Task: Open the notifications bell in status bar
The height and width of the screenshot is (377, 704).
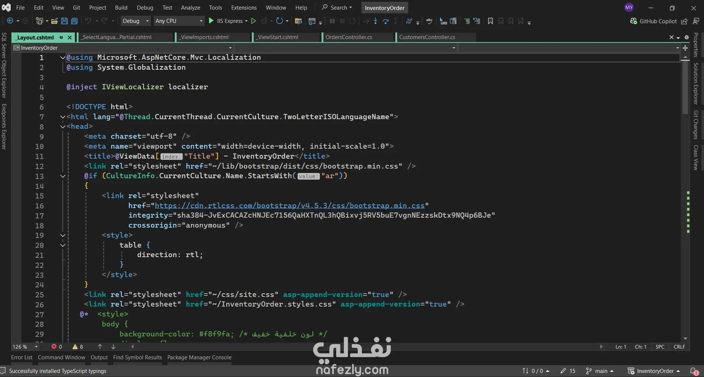Action: pos(694,371)
